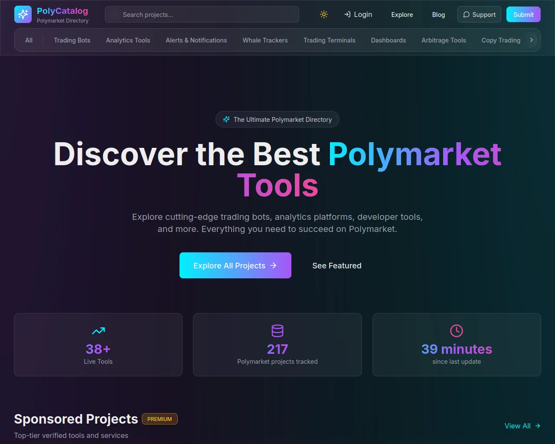Open the Login link
The image size is (555, 444).
[x=358, y=14]
